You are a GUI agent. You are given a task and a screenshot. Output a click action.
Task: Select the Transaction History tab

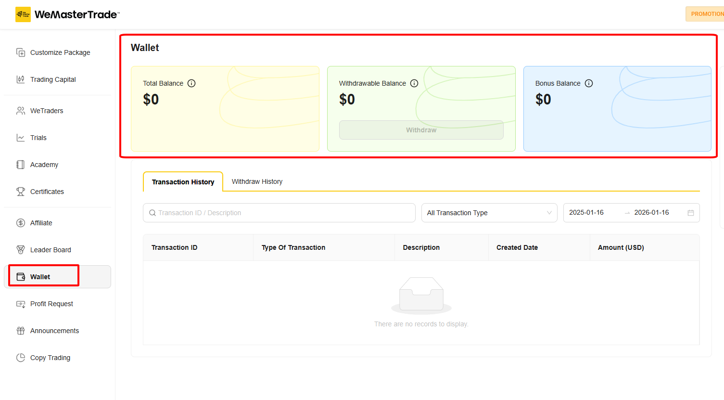pyautogui.click(x=183, y=181)
